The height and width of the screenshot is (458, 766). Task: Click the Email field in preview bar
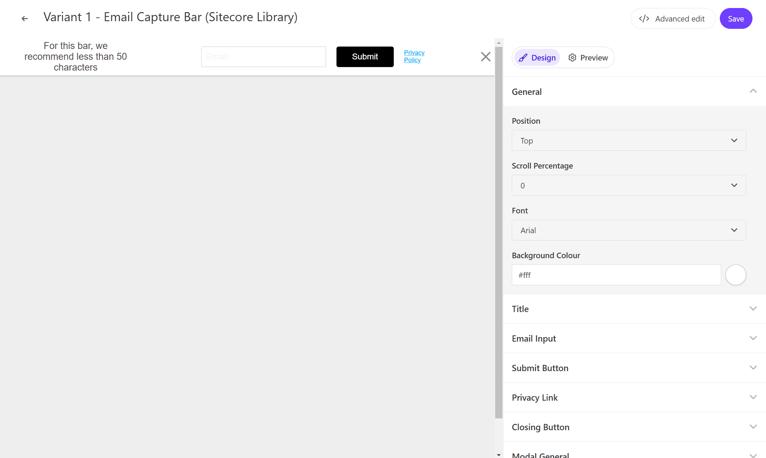click(x=263, y=57)
